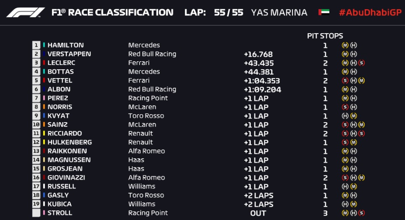This screenshot has height=220, width=405.
Task: Click the position 1 box beside Hamilton
Action: [x=37, y=45]
